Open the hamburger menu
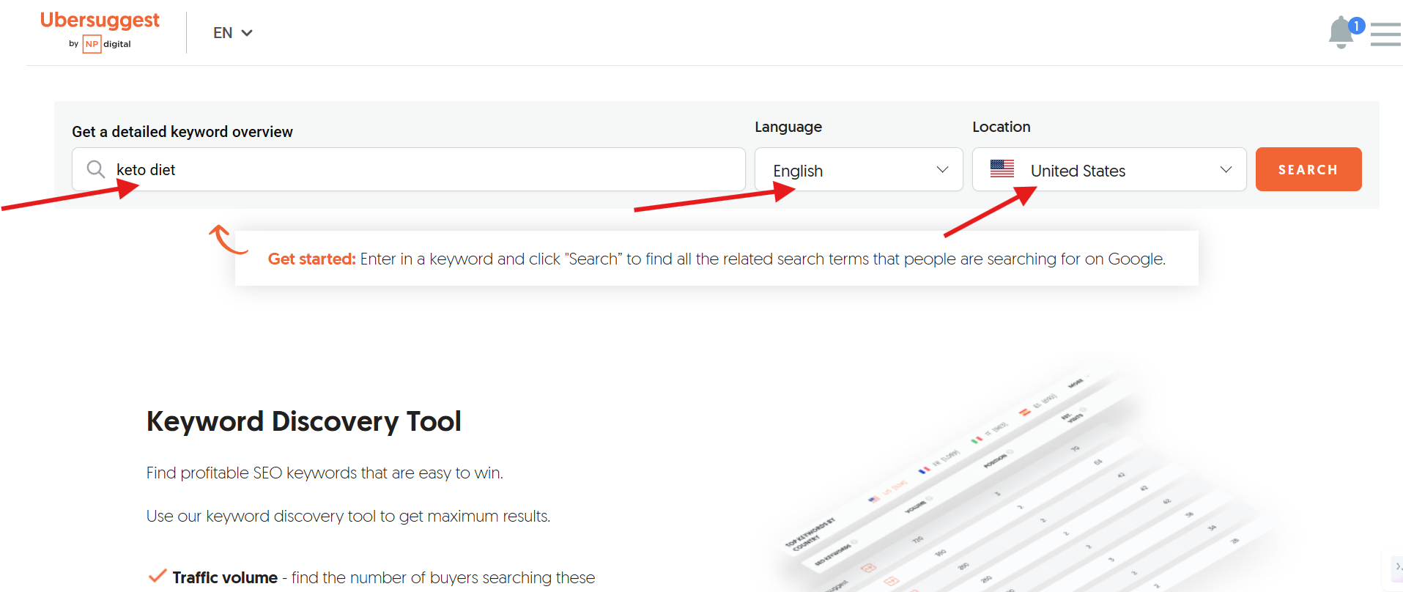Screen dimensions: 1403x592 pyautogui.click(x=1385, y=34)
